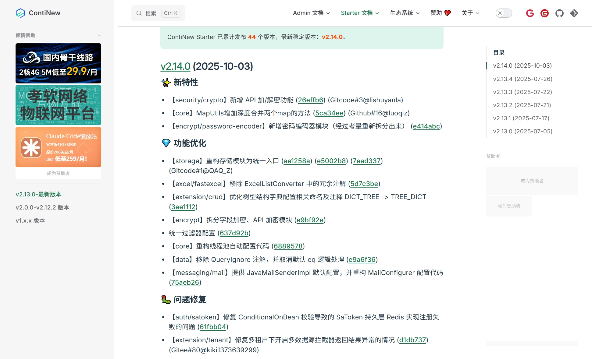Open the 关于 dropdown menu
Image resolution: width=592 pixels, height=359 pixels.
pos(470,13)
